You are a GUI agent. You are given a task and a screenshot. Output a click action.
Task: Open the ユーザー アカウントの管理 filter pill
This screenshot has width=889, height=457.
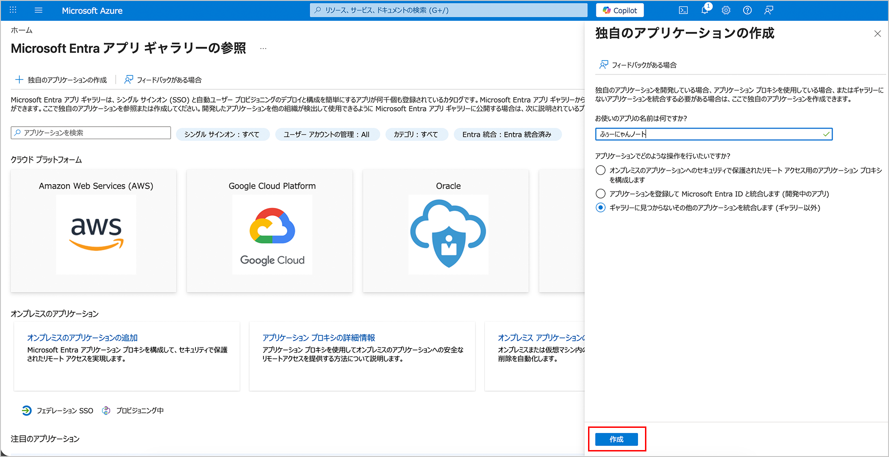point(327,135)
